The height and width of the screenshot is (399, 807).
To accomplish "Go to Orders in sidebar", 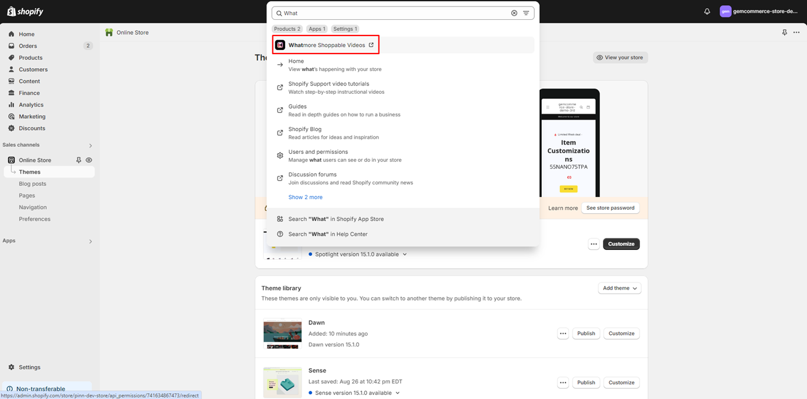I will [x=27, y=46].
